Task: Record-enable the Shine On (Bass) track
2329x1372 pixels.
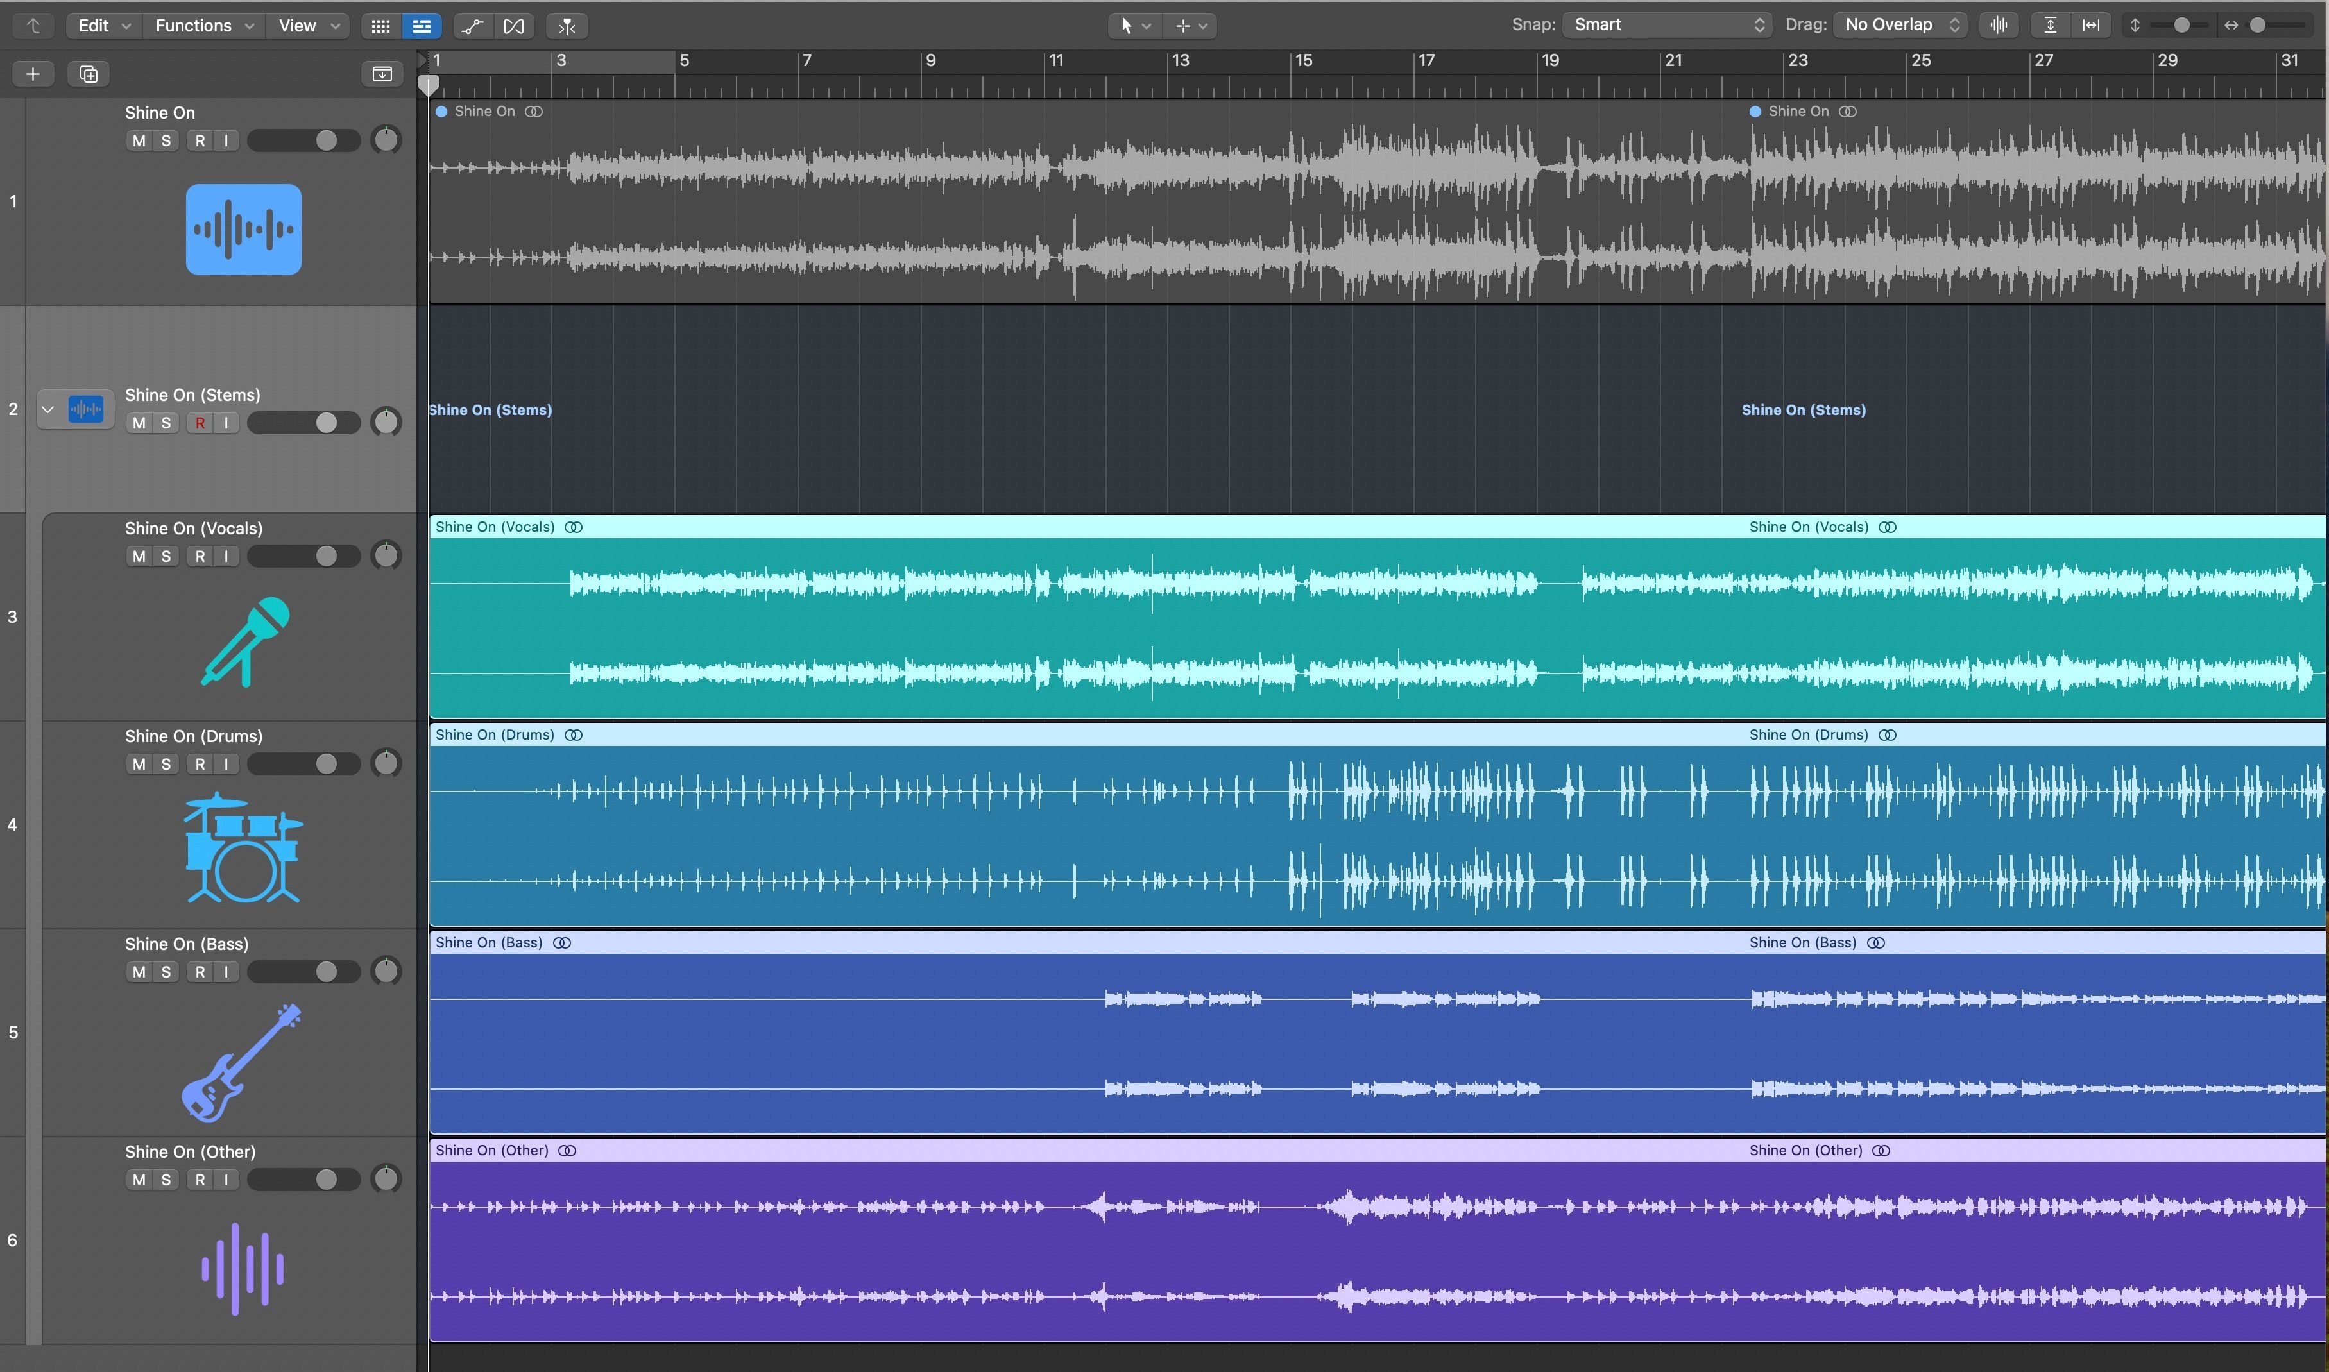Action: pos(200,972)
